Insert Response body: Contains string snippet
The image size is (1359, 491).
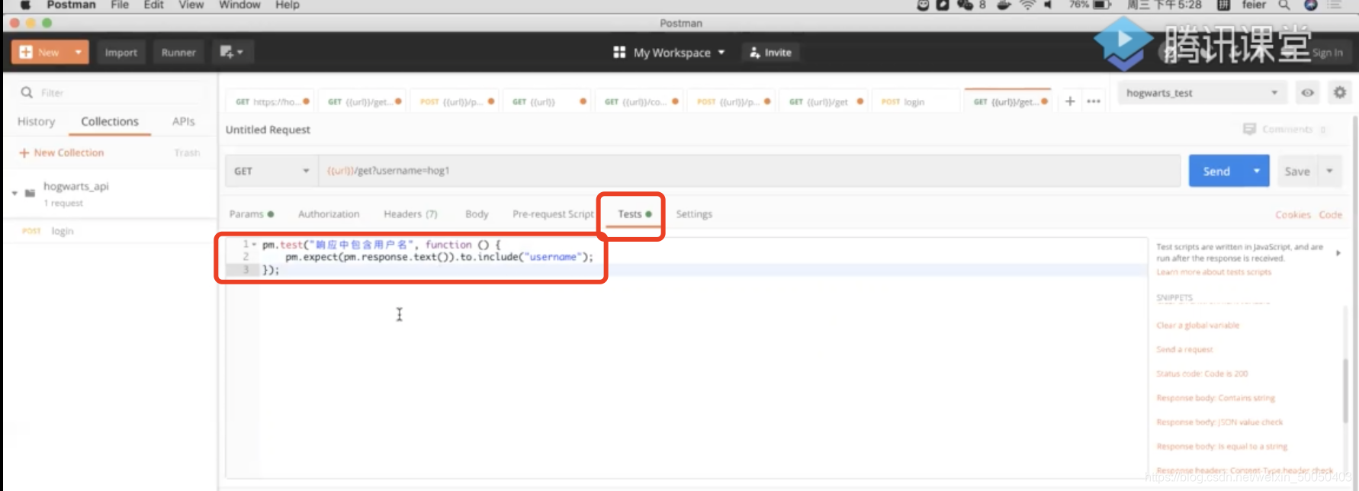click(x=1216, y=398)
